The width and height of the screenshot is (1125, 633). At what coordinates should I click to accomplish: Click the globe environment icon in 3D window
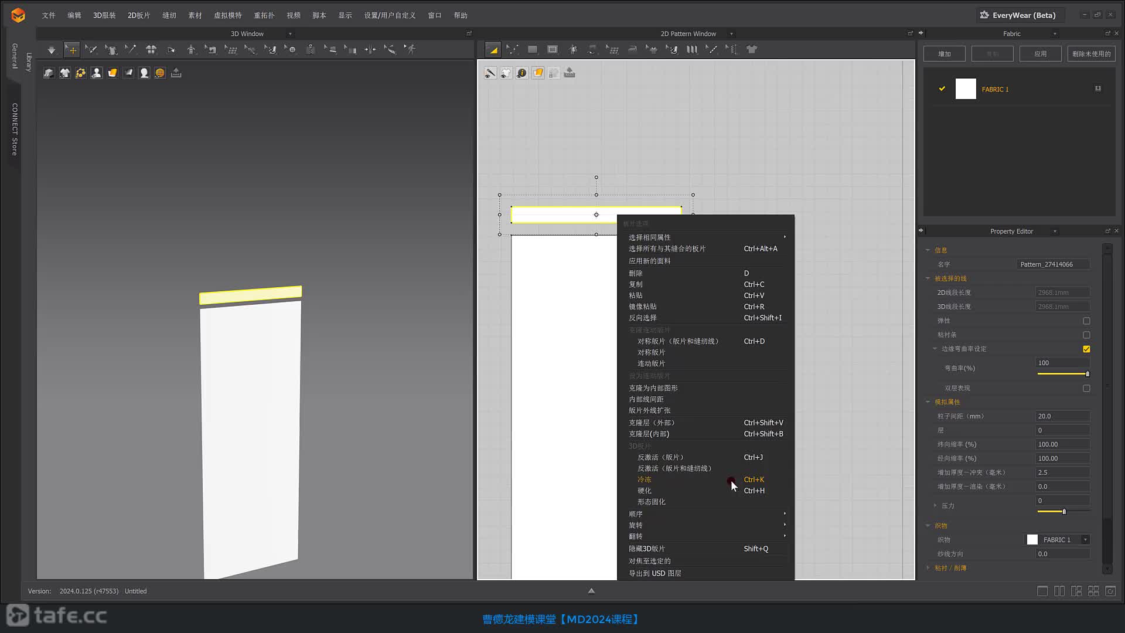point(160,73)
